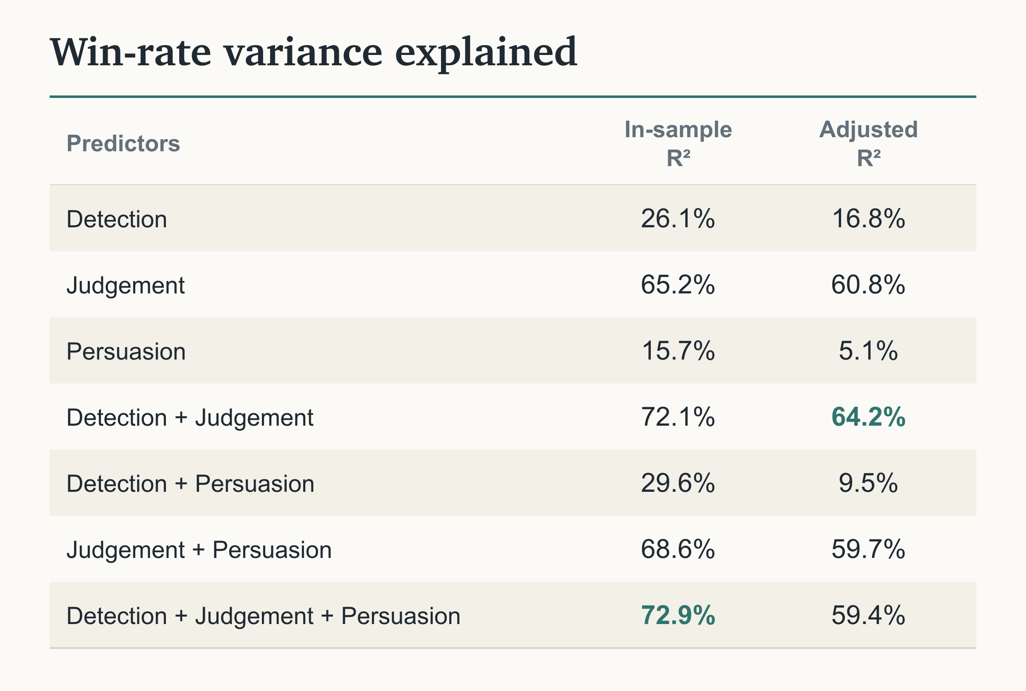Click the Win-rate variance explained title
The height and width of the screenshot is (691, 1026).
click(314, 53)
